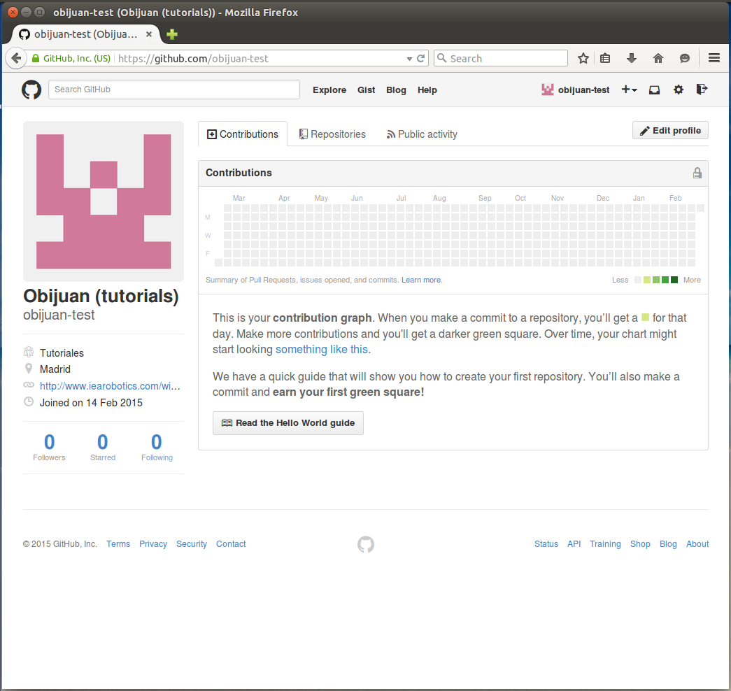The height and width of the screenshot is (691, 731).
Task: Go to the Firefox home page icon
Action: [x=658, y=59]
